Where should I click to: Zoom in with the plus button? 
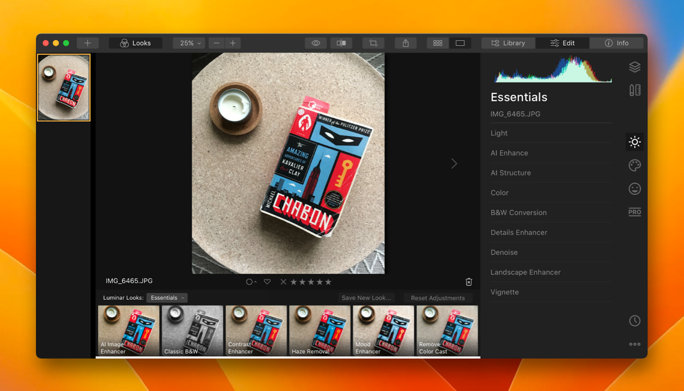(233, 43)
